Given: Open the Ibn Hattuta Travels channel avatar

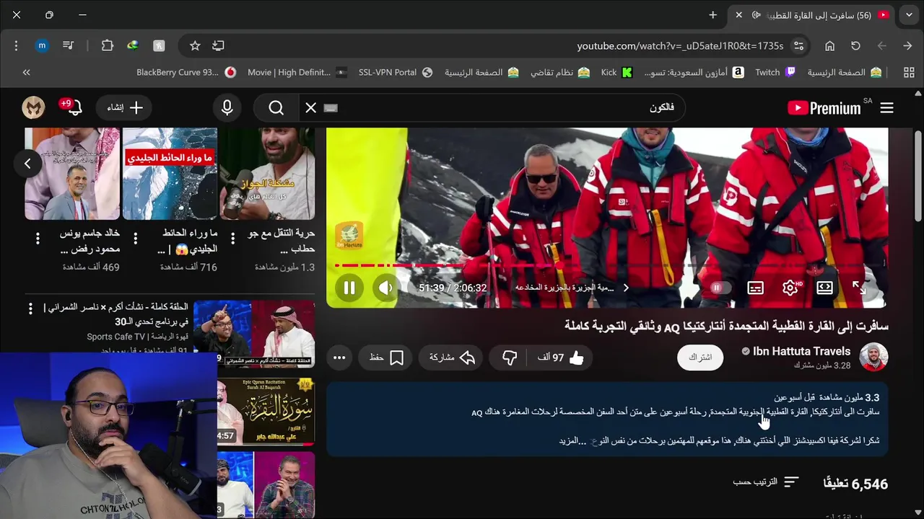Looking at the screenshot, I should [x=873, y=357].
